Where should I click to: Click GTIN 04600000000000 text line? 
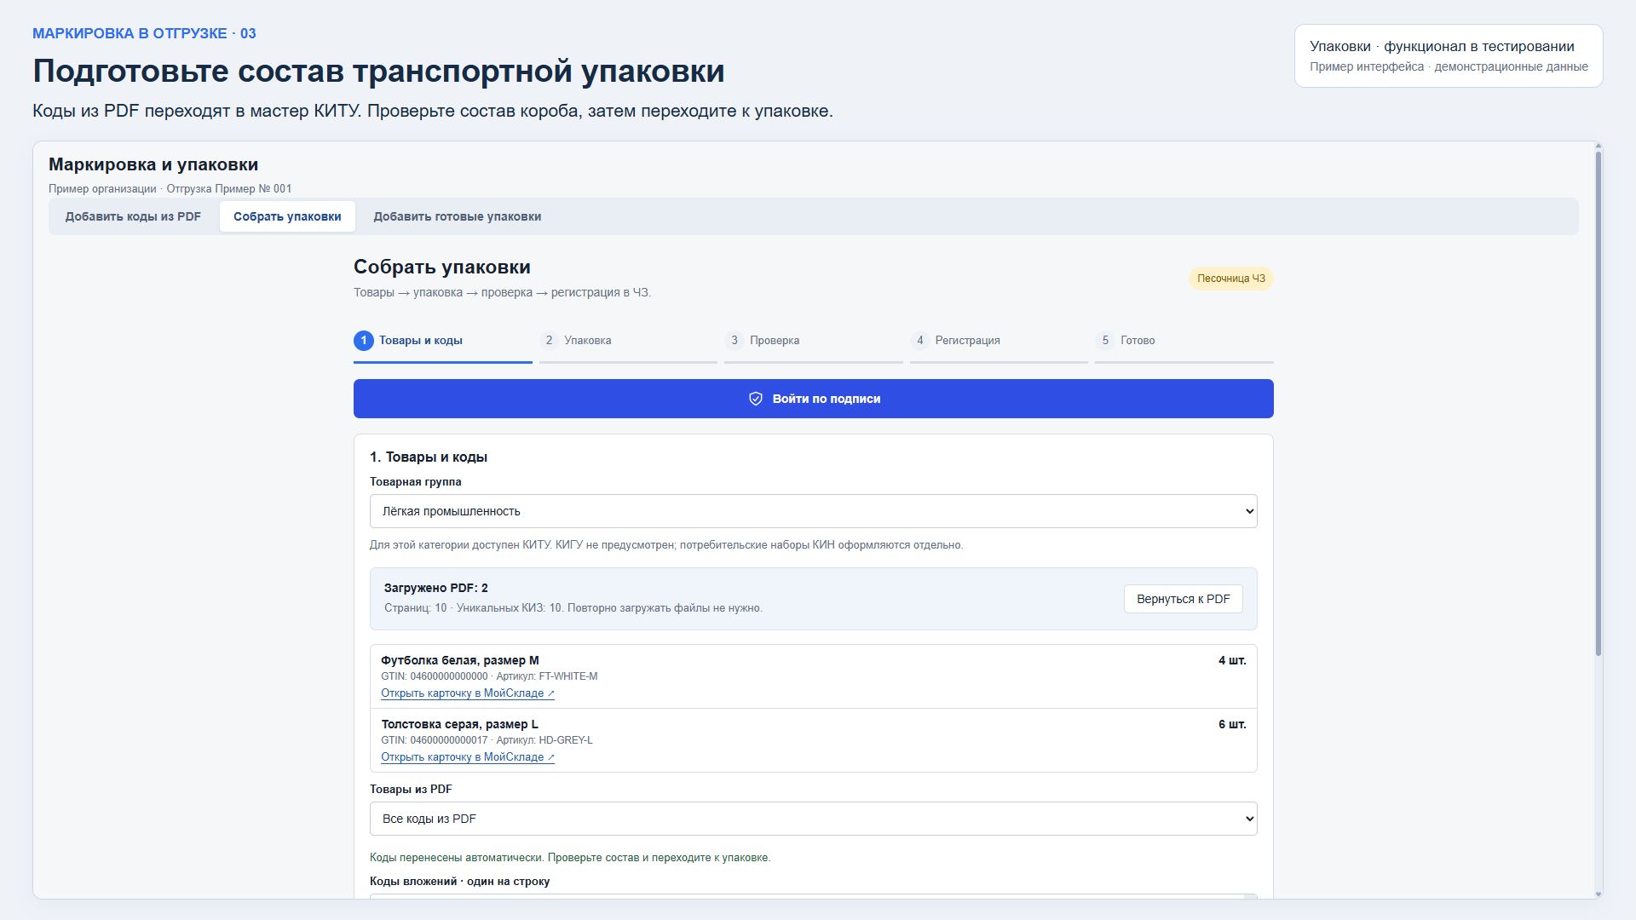click(489, 676)
